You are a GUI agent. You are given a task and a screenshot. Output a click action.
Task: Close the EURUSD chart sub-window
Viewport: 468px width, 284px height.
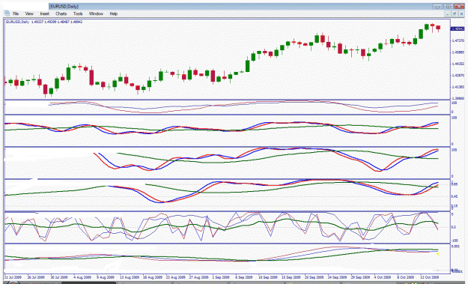[461, 13]
